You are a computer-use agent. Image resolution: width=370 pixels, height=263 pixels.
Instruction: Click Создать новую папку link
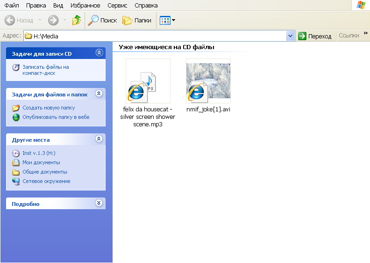click(48, 108)
